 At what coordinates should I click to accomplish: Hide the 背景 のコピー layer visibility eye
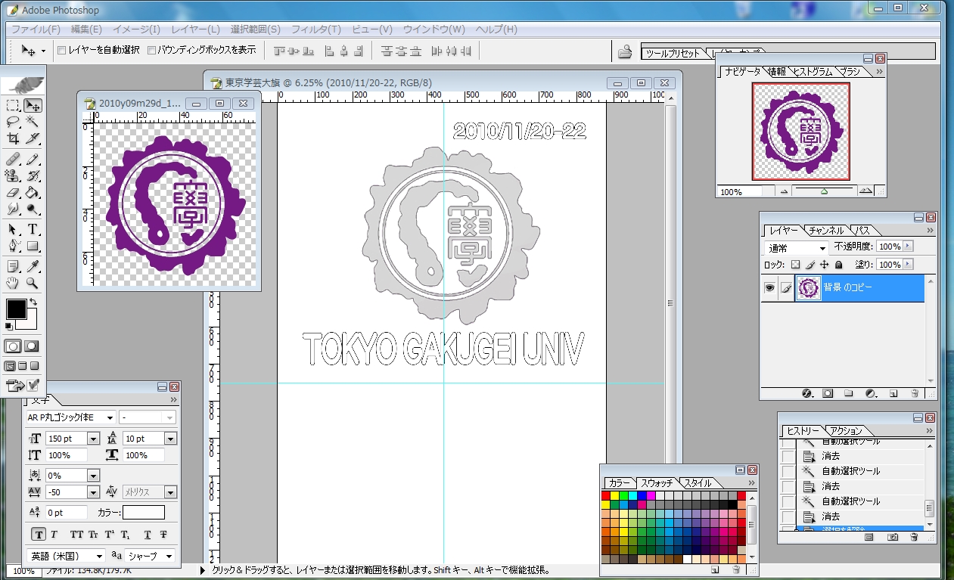pos(770,288)
